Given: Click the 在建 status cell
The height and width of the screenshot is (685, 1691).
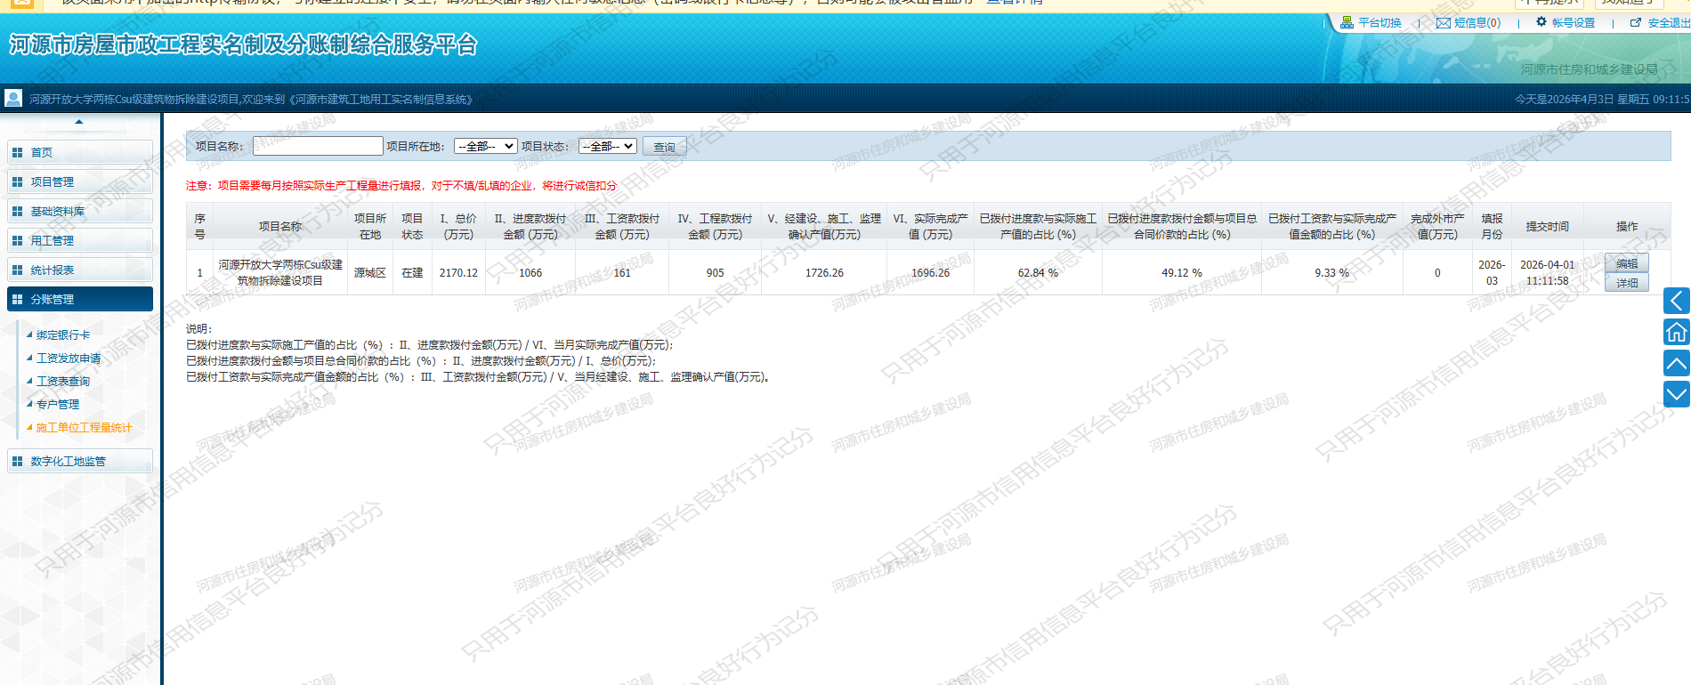Looking at the screenshot, I should [x=412, y=273].
